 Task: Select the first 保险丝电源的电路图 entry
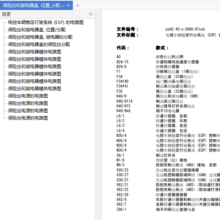point(28,96)
